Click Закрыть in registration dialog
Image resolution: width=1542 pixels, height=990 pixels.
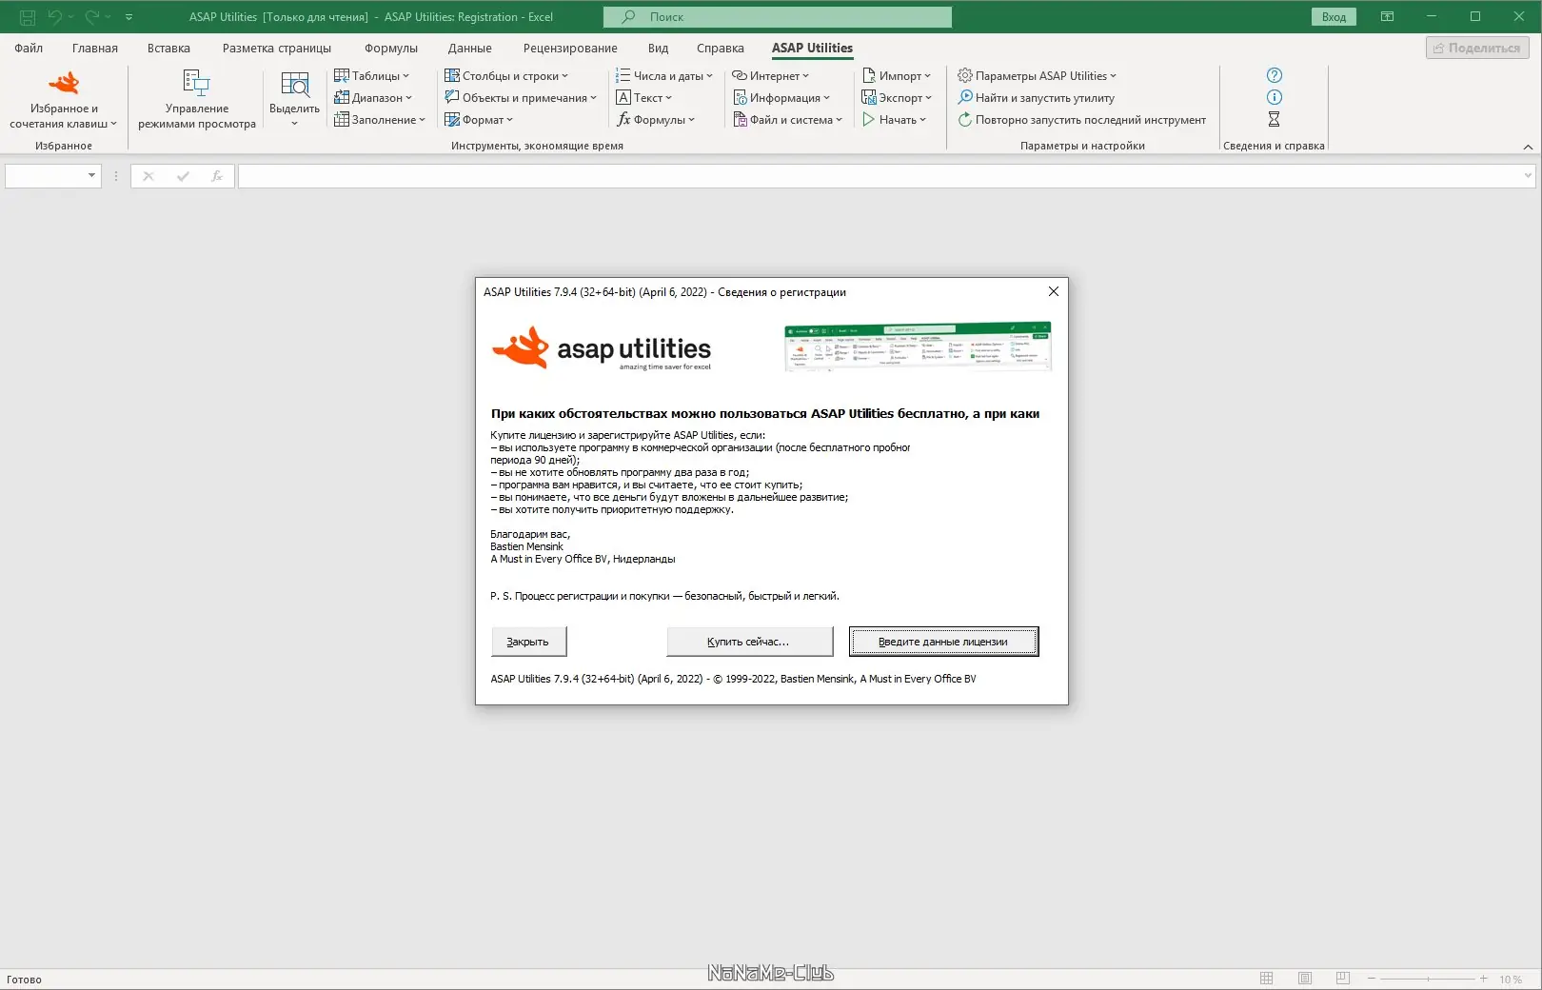pyautogui.click(x=528, y=642)
